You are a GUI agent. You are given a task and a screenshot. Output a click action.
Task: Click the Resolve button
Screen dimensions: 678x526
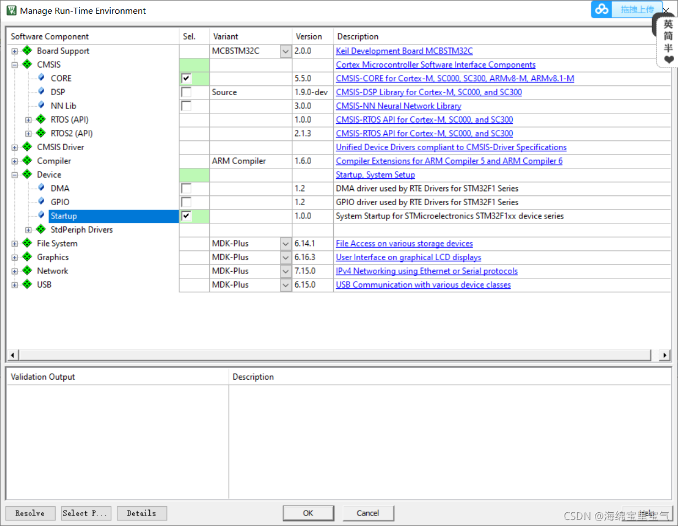point(30,513)
